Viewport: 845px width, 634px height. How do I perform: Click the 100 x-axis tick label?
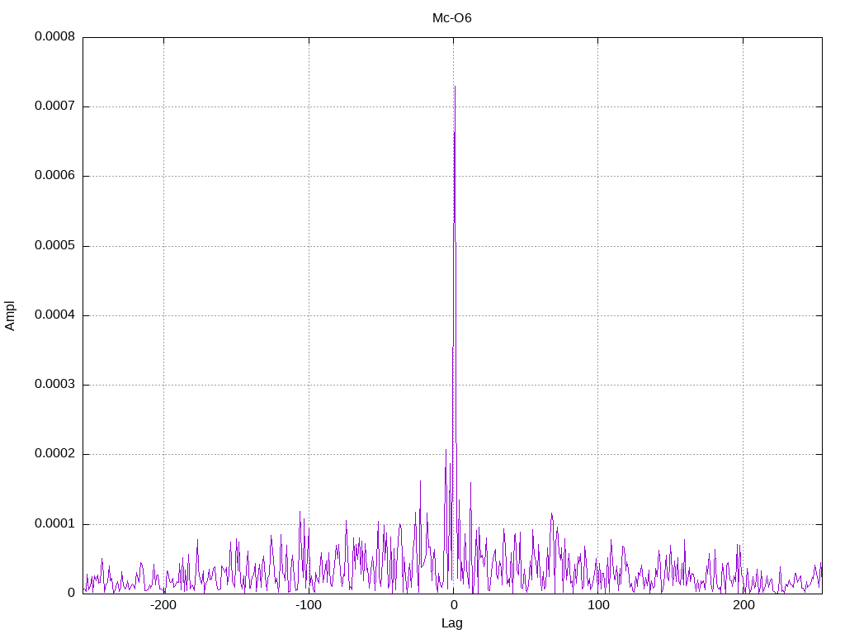point(598,605)
